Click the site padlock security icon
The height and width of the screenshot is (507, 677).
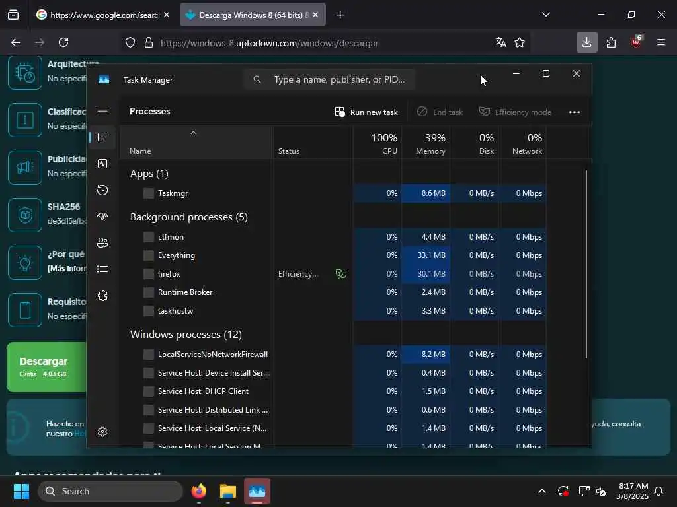(x=149, y=42)
